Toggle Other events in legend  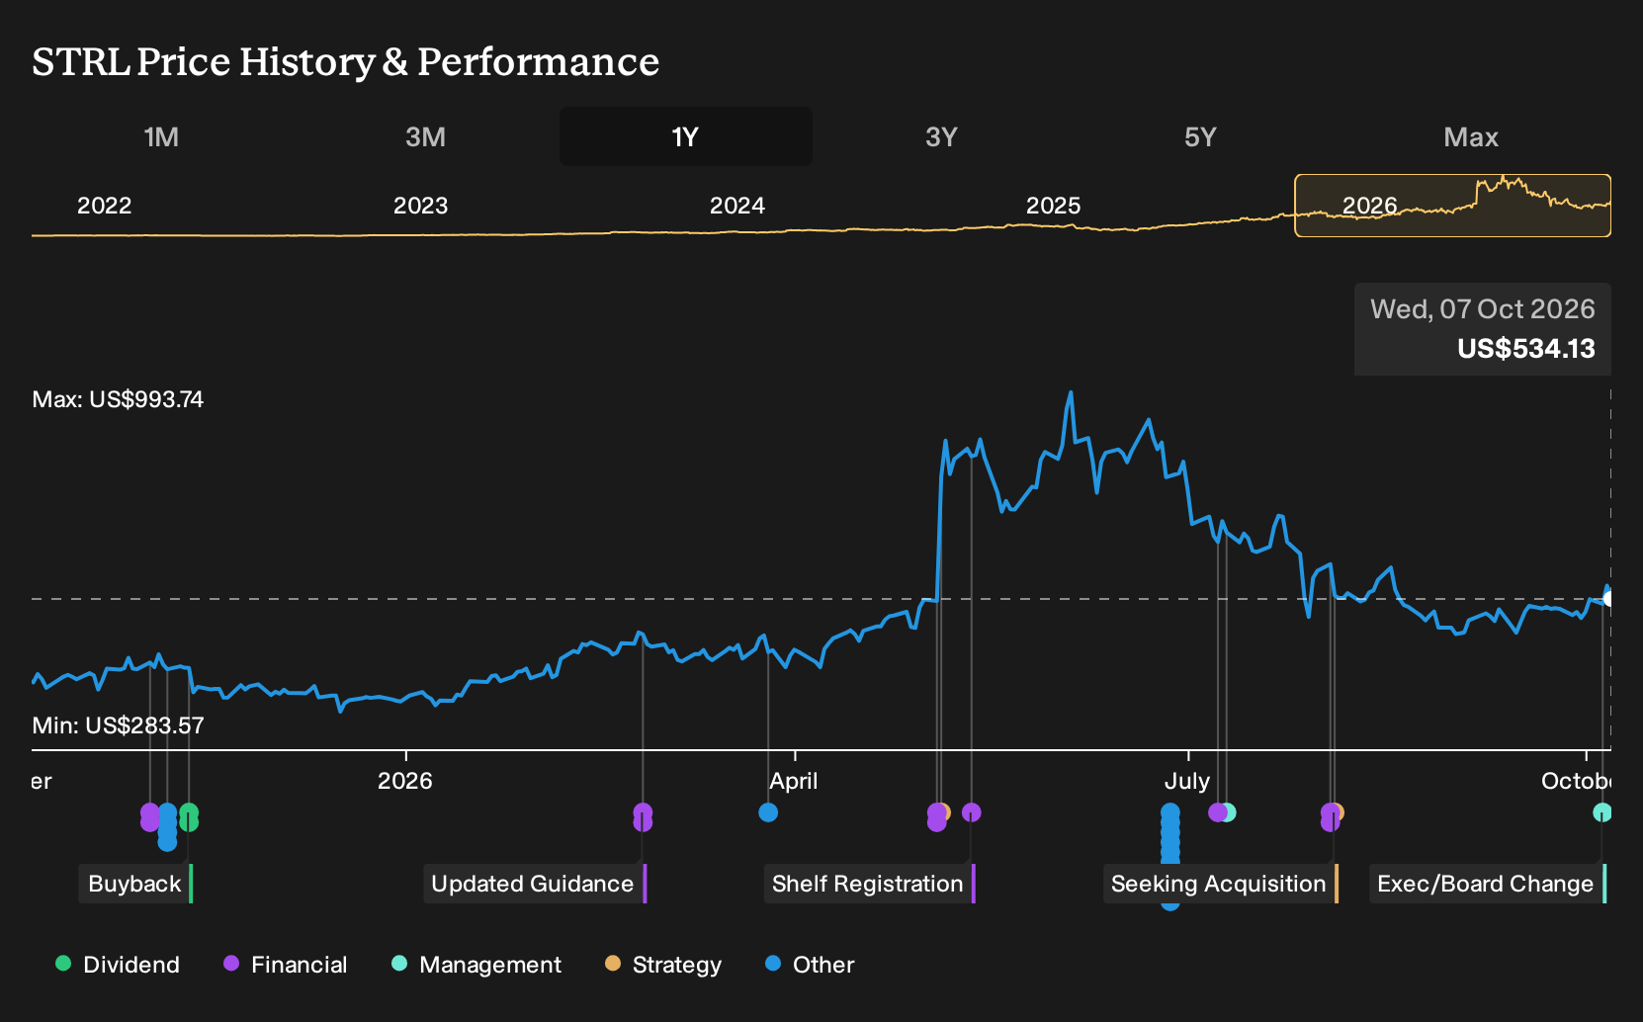click(x=810, y=965)
